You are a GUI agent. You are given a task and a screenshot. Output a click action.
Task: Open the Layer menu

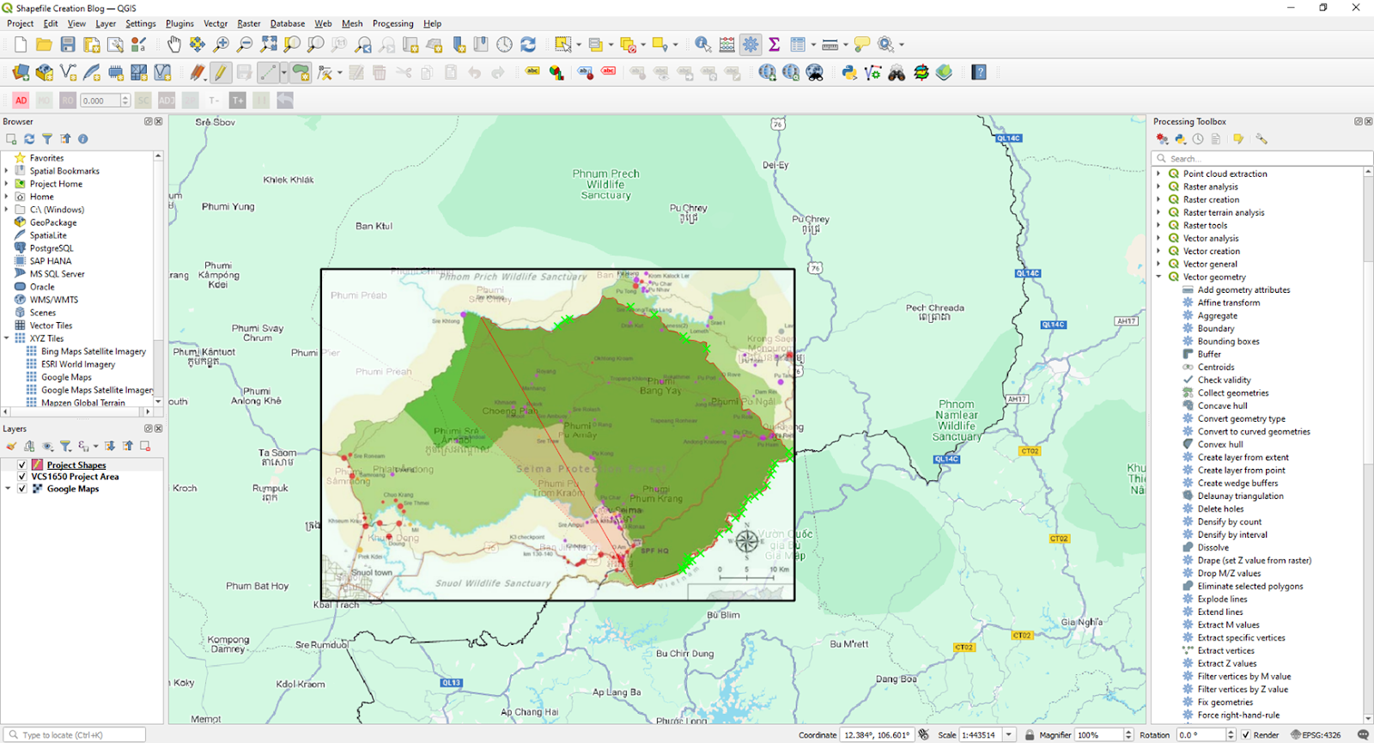point(106,23)
